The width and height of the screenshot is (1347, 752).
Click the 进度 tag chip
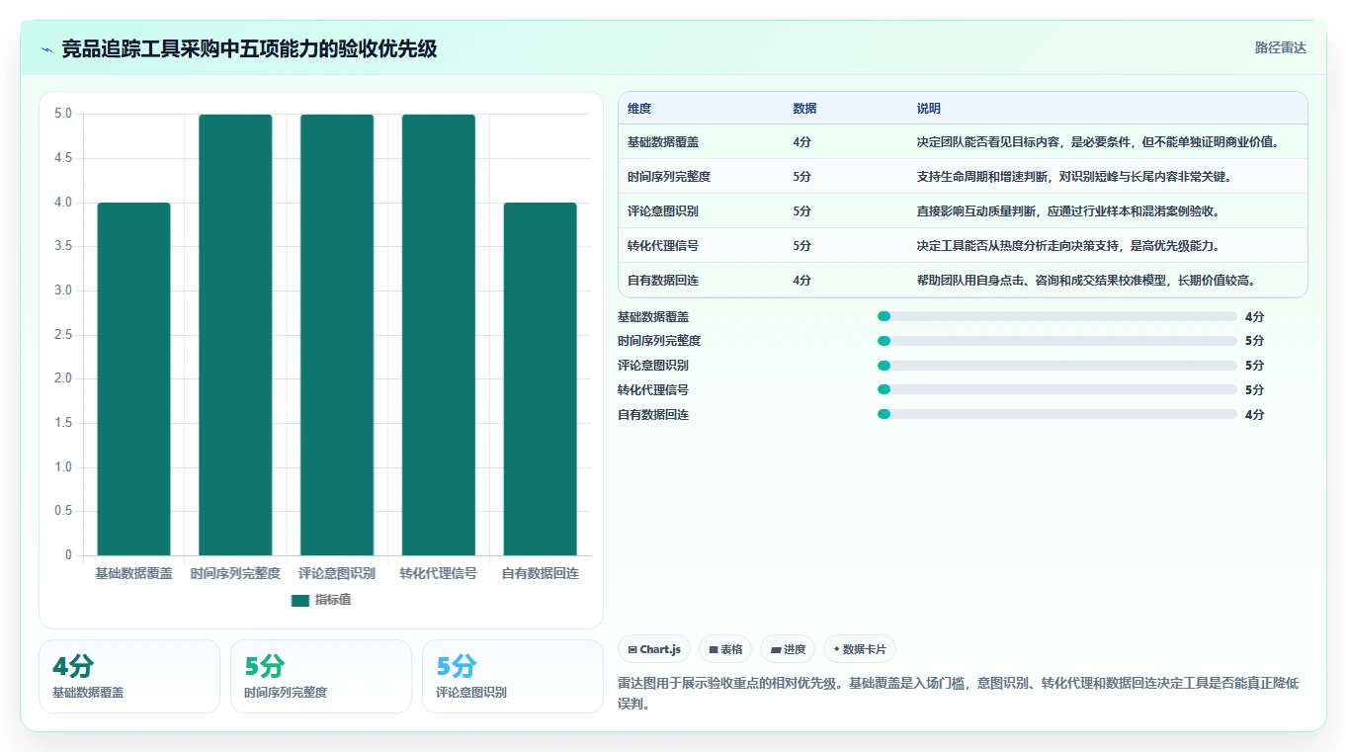point(788,649)
